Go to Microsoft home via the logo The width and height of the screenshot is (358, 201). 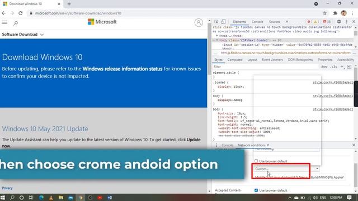pos(102,22)
